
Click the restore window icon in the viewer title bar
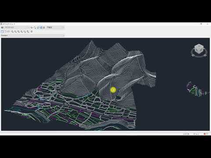(x=201, y=24)
